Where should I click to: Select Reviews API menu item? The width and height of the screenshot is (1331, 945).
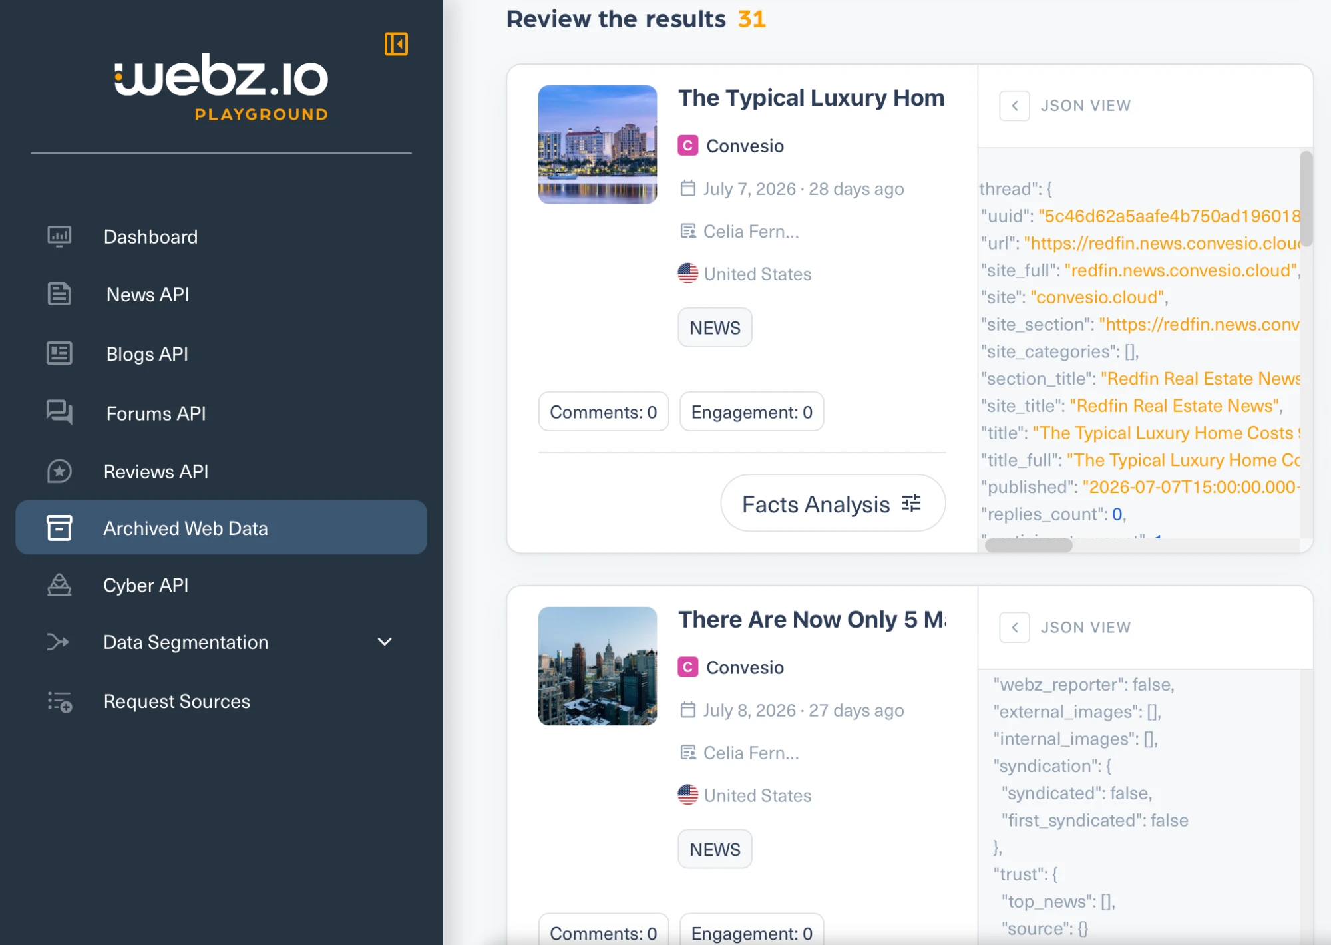pos(156,471)
